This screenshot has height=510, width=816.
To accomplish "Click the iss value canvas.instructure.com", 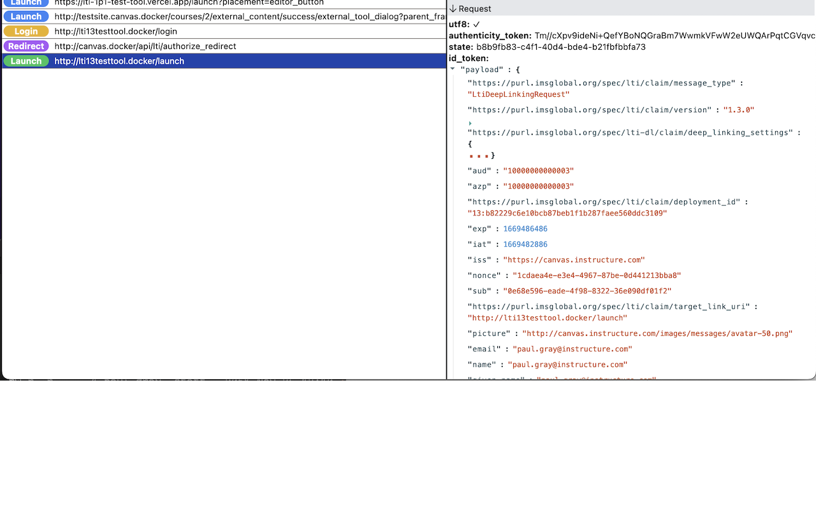I will click(574, 260).
